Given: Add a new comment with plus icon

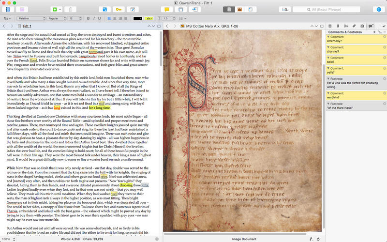Looking at the screenshot, I should tap(374, 31).
